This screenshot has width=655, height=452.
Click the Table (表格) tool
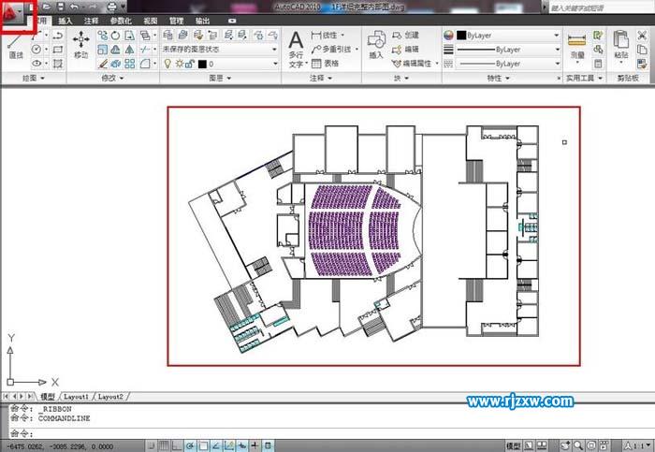[x=326, y=64]
